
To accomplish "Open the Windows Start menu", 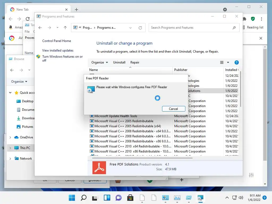I will point(72,198).
